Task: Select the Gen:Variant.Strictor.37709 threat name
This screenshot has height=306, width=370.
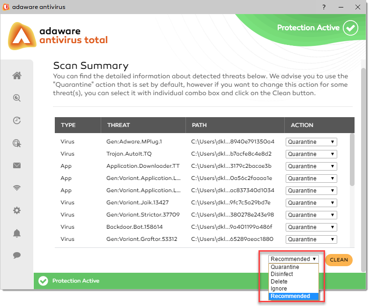Action: [x=143, y=215]
